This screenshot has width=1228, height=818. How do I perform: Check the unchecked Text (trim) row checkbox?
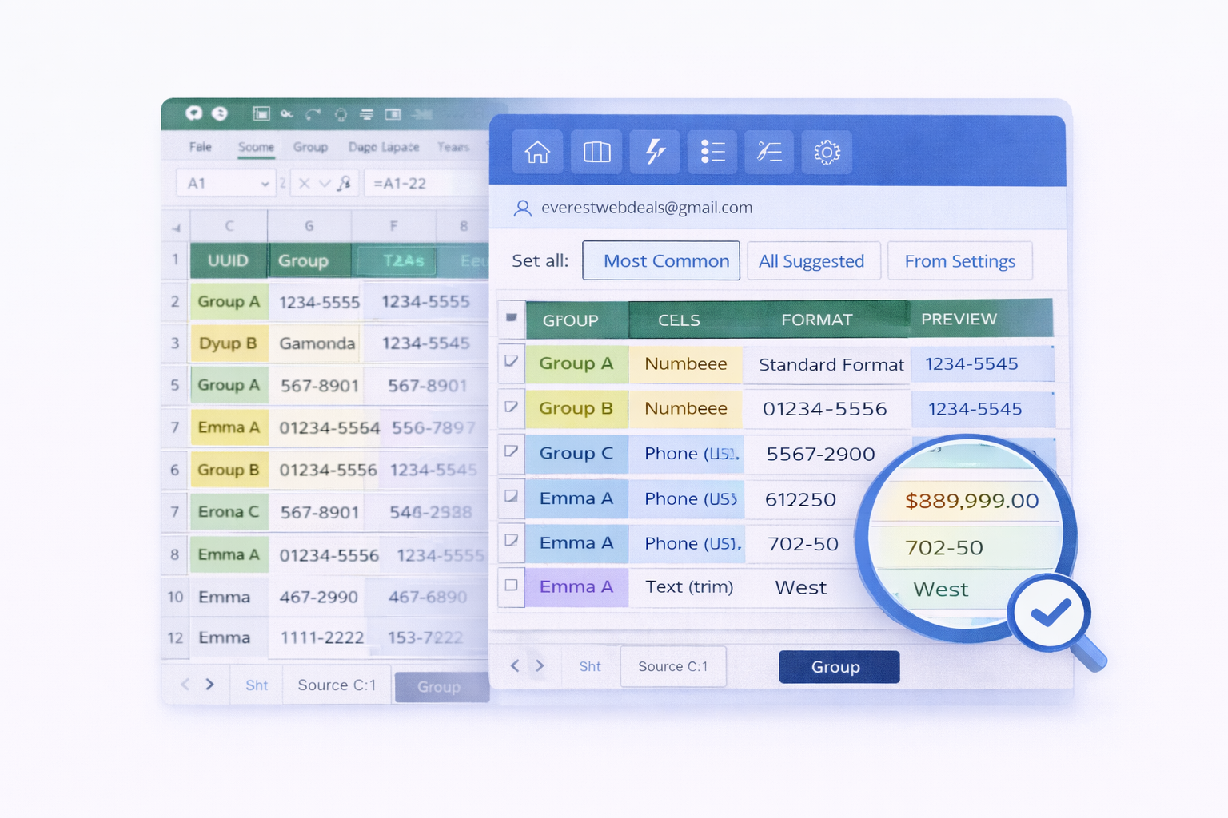512,586
